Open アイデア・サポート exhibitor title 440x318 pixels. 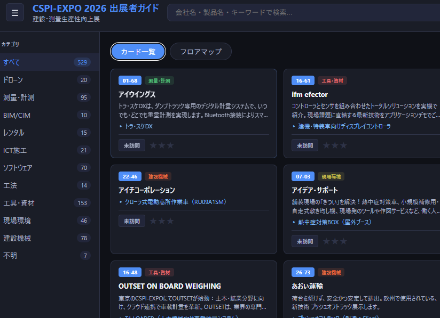click(315, 190)
